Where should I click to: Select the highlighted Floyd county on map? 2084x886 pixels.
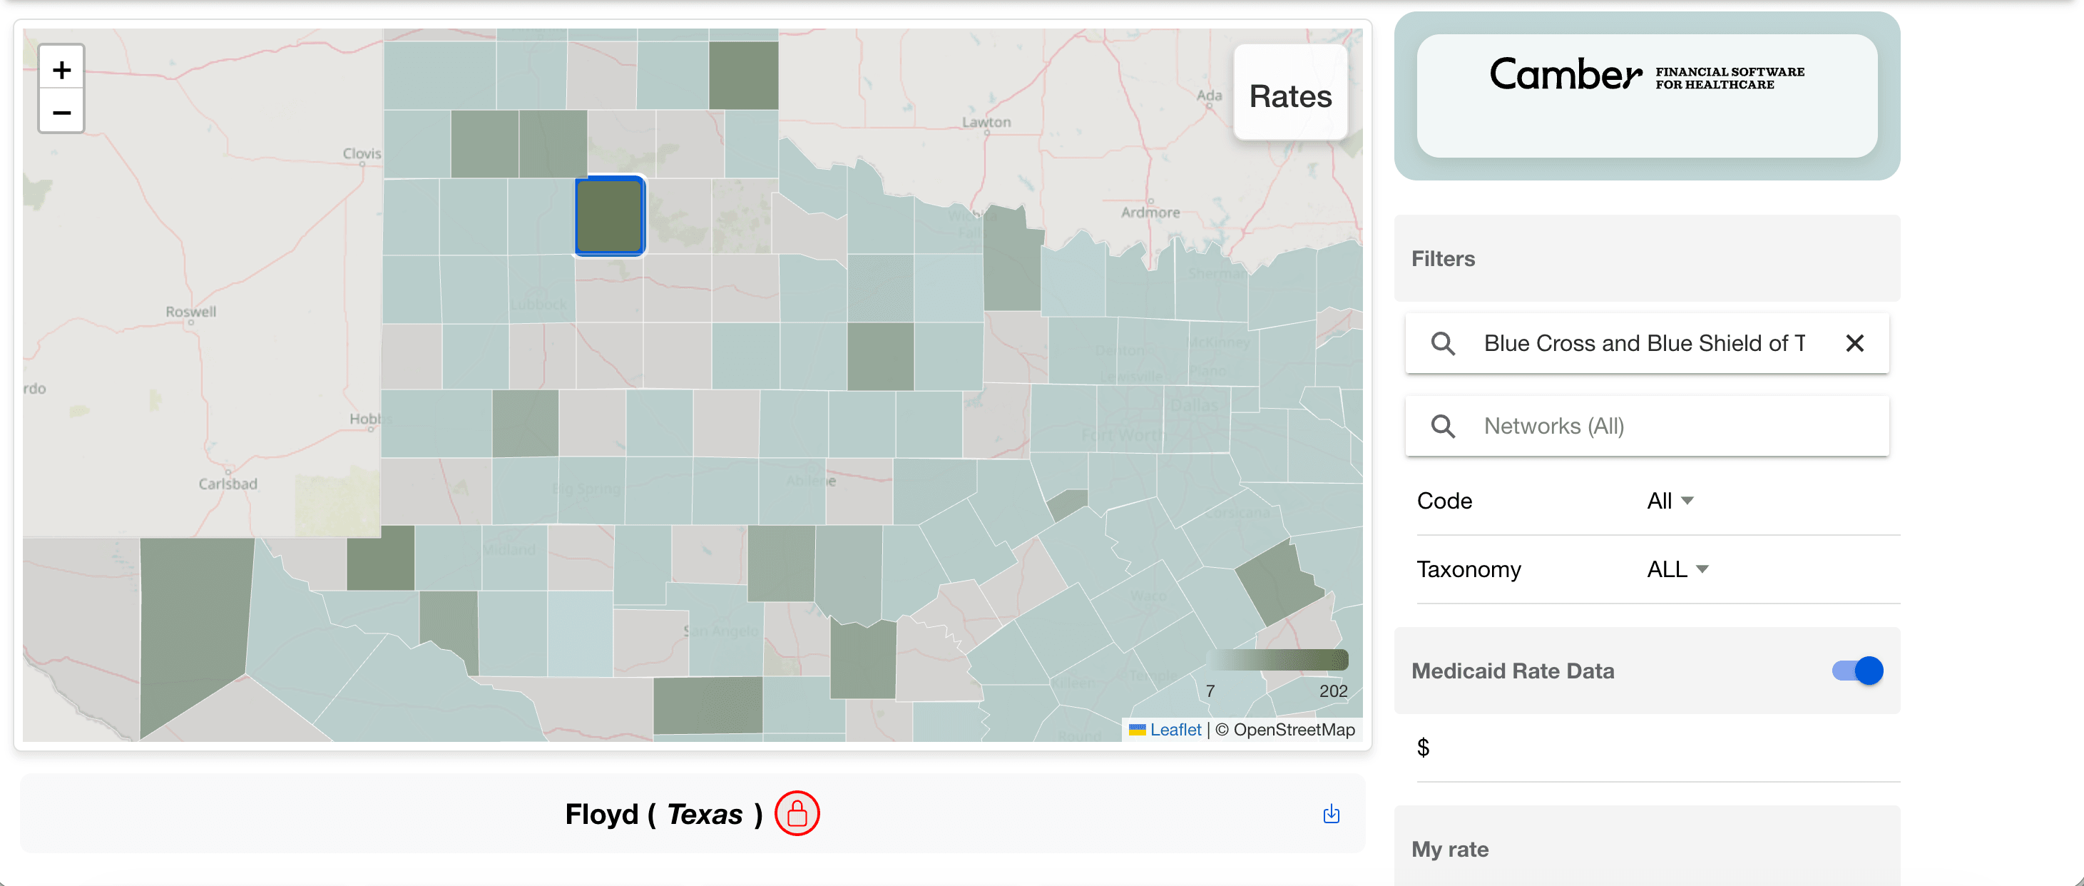pyautogui.click(x=609, y=215)
